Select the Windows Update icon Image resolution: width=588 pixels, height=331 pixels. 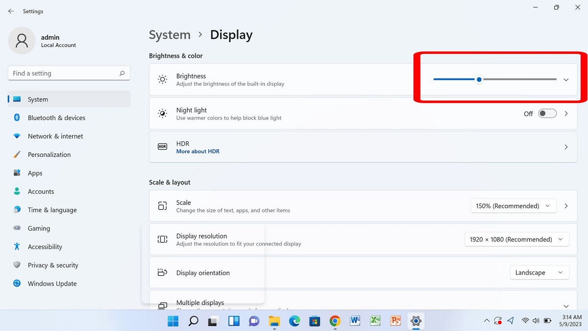16,283
